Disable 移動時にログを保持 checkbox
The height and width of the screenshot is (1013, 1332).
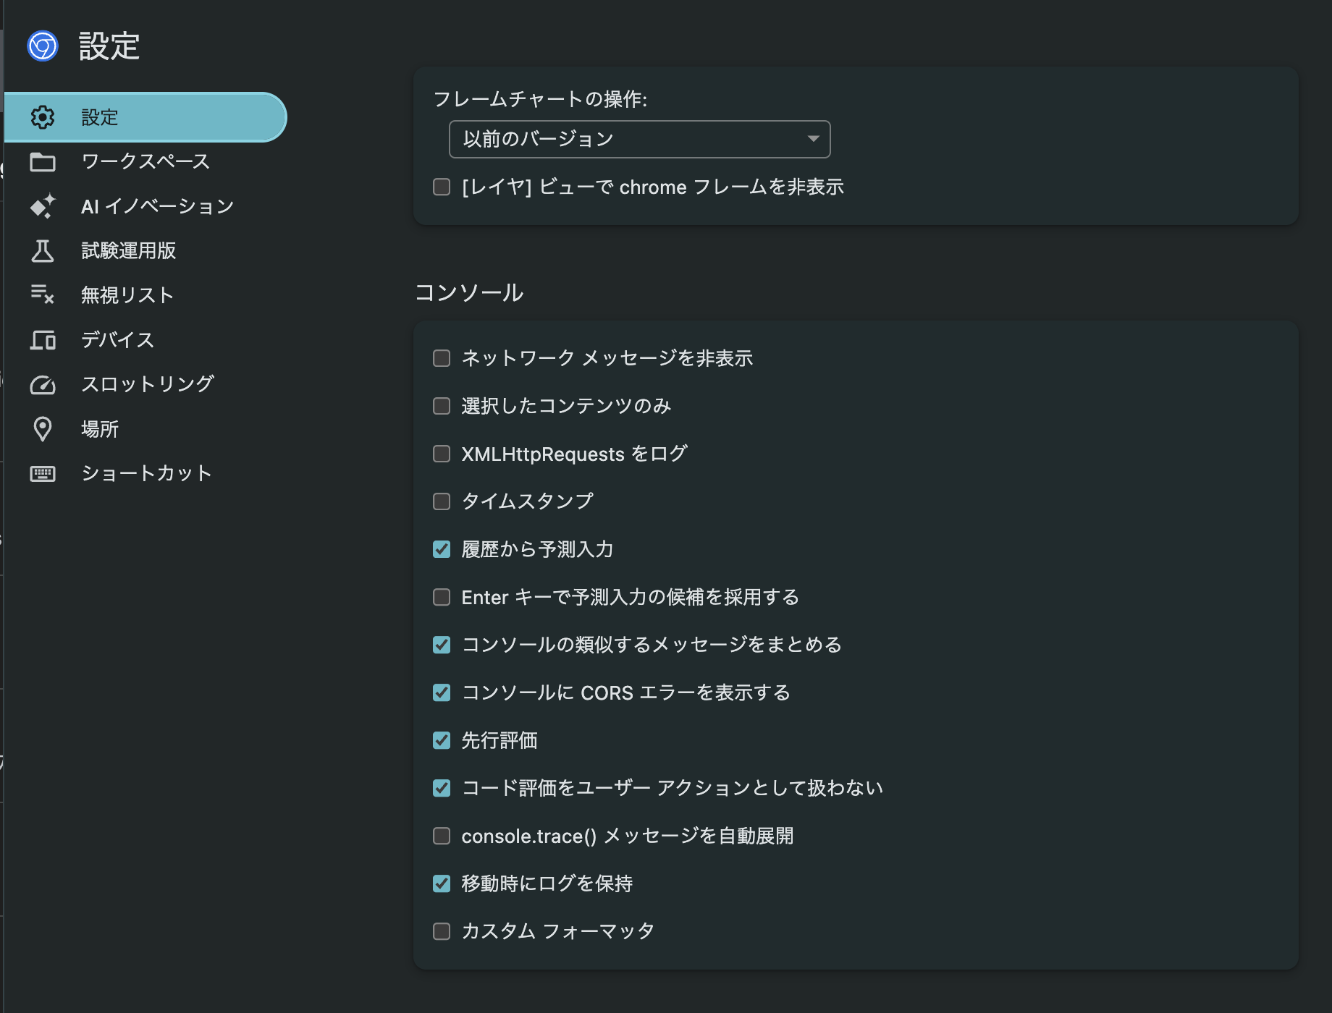(442, 883)
